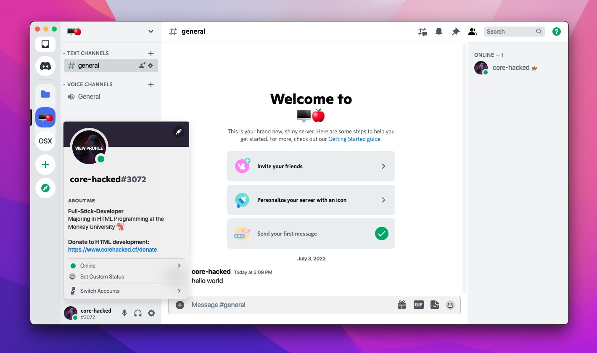The image size is (597, 353).
Task: Upload a file with plus icon
Action: [180, 305]
